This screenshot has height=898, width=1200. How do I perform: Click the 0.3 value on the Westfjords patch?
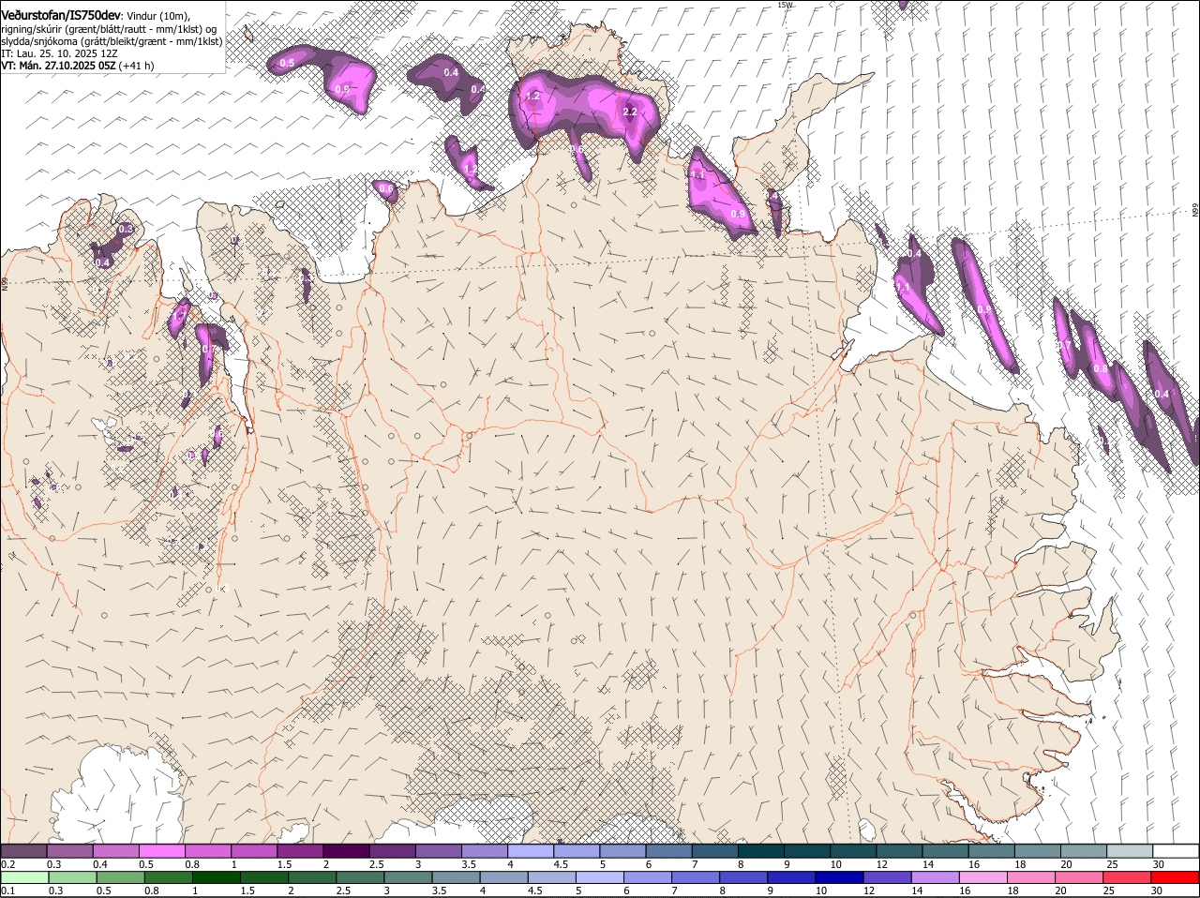(125, 230)
